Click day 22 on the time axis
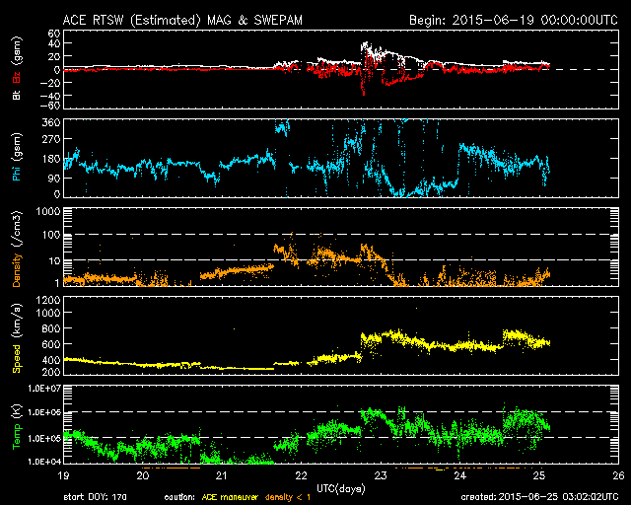The width and height of the screenshot is (631, 505). 301,474
